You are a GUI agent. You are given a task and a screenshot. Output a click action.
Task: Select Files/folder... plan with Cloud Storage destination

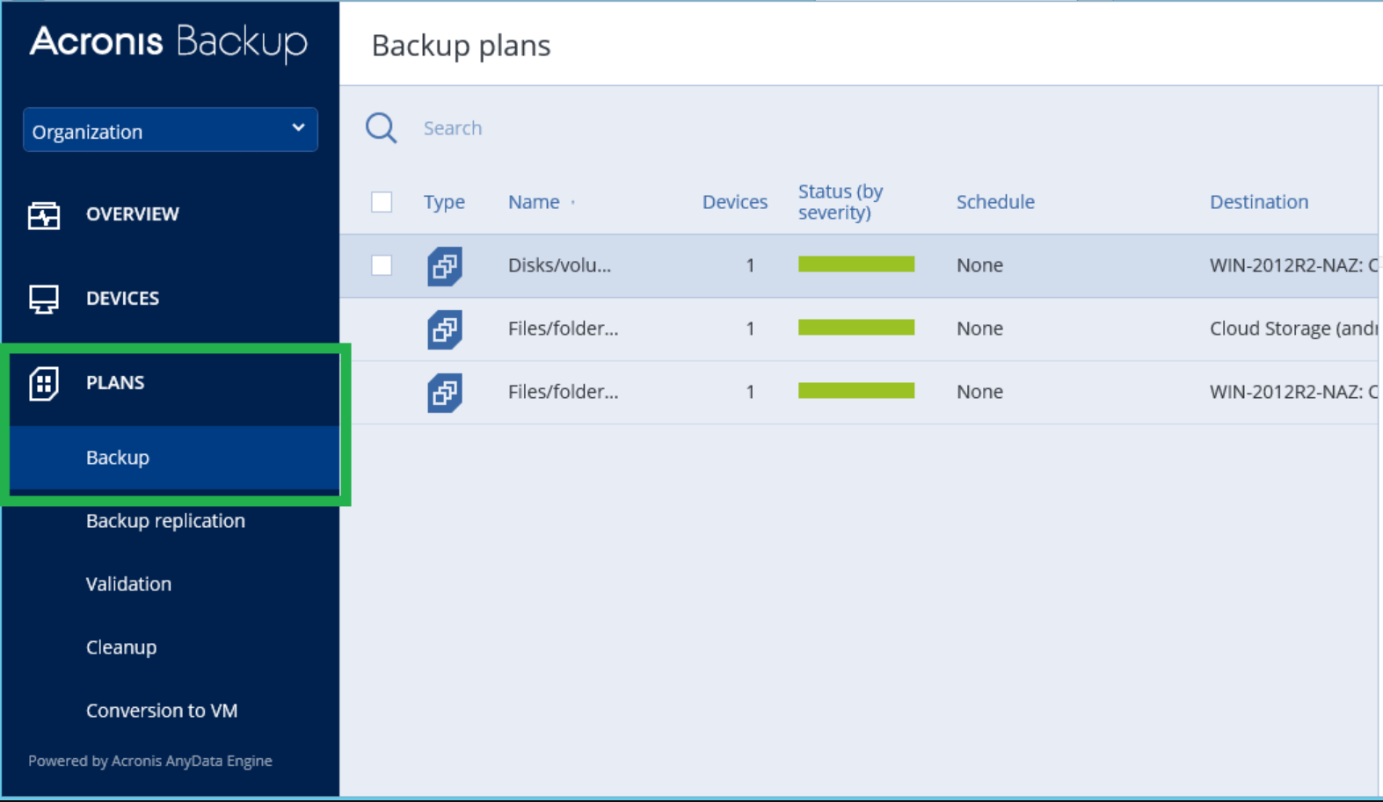click(x=563, y=329)
